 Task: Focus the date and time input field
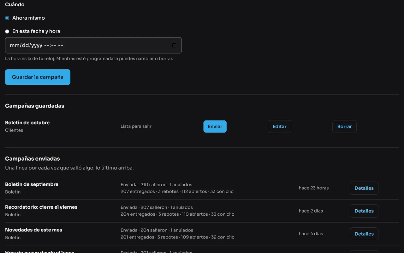[x=93, y=45]
